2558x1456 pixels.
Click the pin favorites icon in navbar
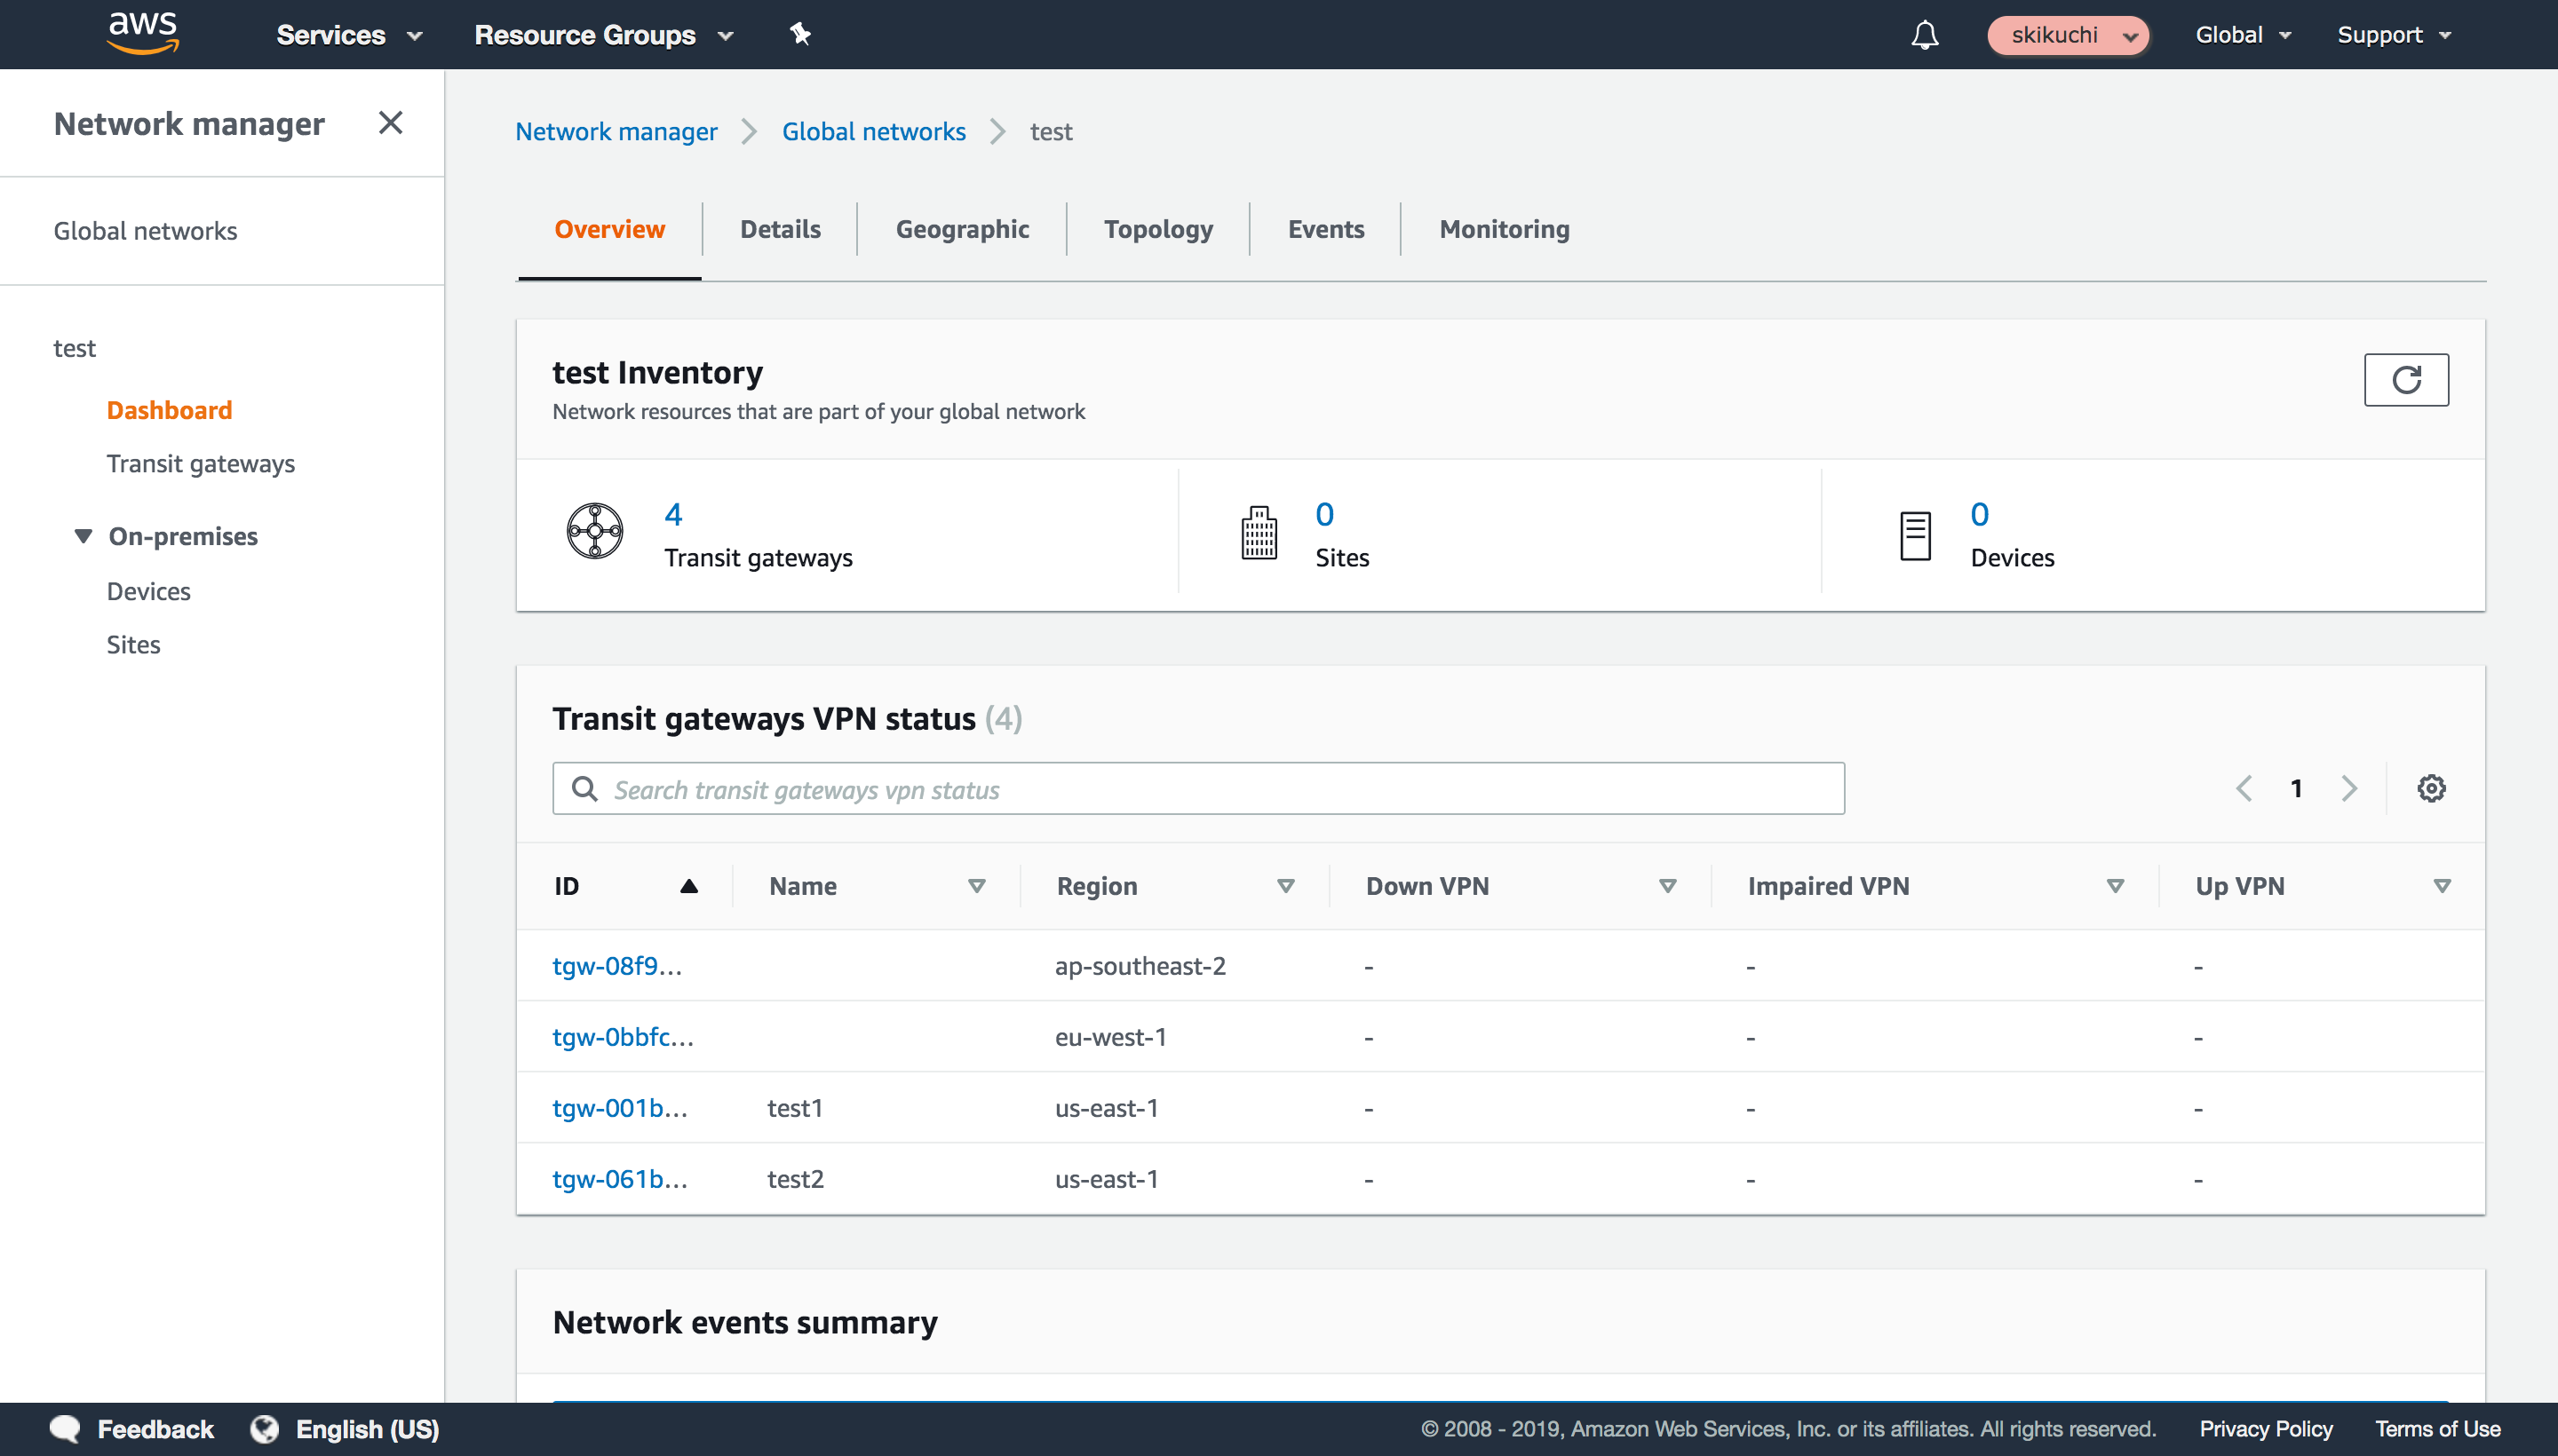799,34
